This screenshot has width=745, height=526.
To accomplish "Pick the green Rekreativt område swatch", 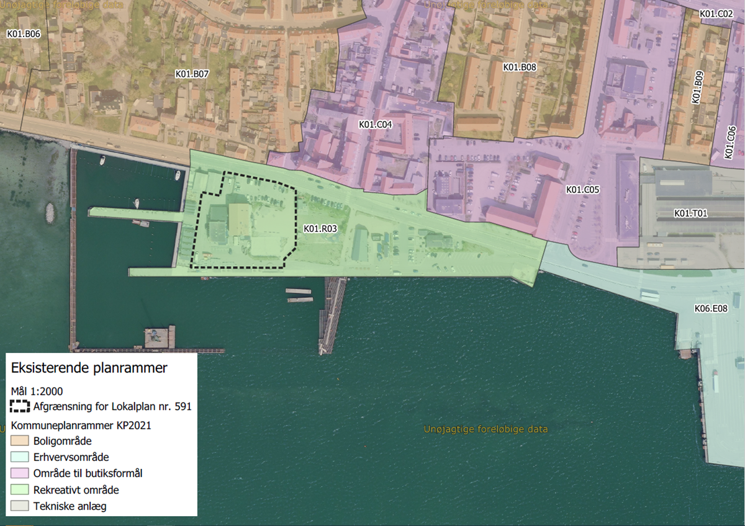I will click(x=20, y=490).
